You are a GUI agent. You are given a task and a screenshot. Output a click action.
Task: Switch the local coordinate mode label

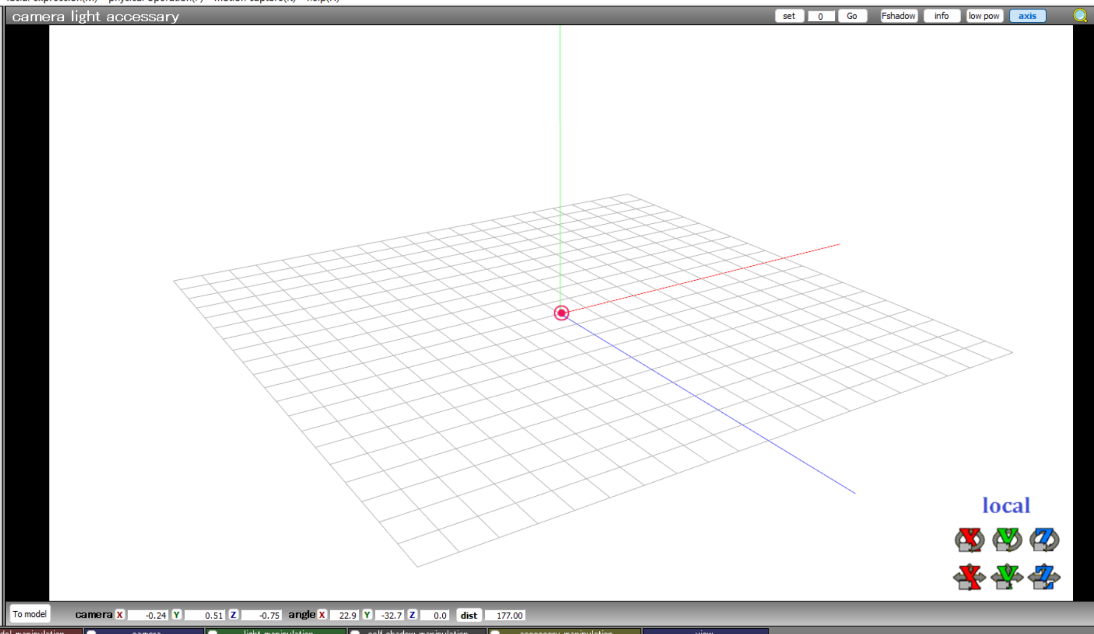pos(1006,506)
